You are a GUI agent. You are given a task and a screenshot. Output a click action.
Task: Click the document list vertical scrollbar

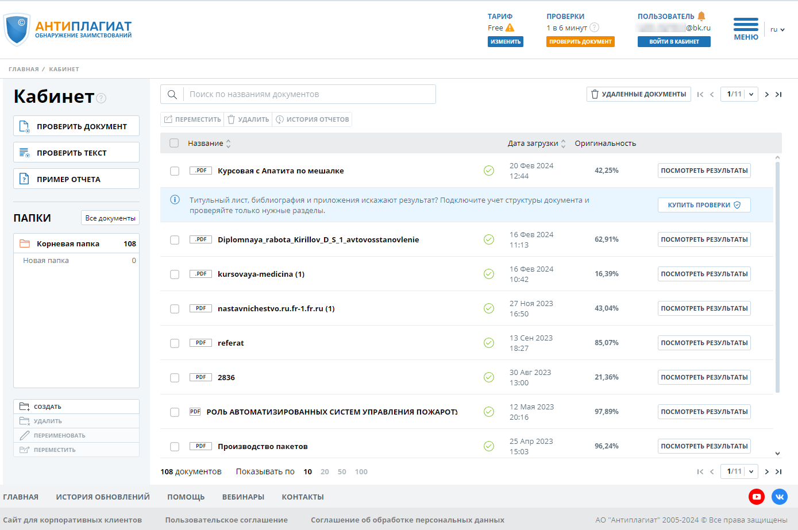point(777,277)
